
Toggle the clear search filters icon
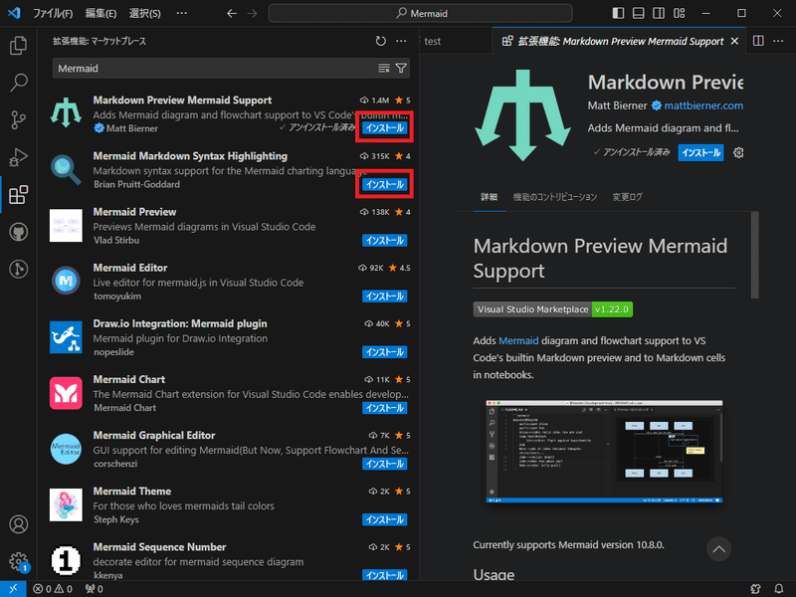[x=383, y=67]
